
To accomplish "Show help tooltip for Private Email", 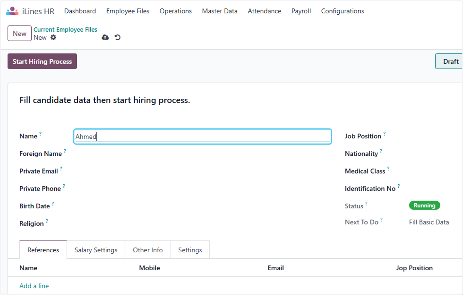I will pos(61,169).
